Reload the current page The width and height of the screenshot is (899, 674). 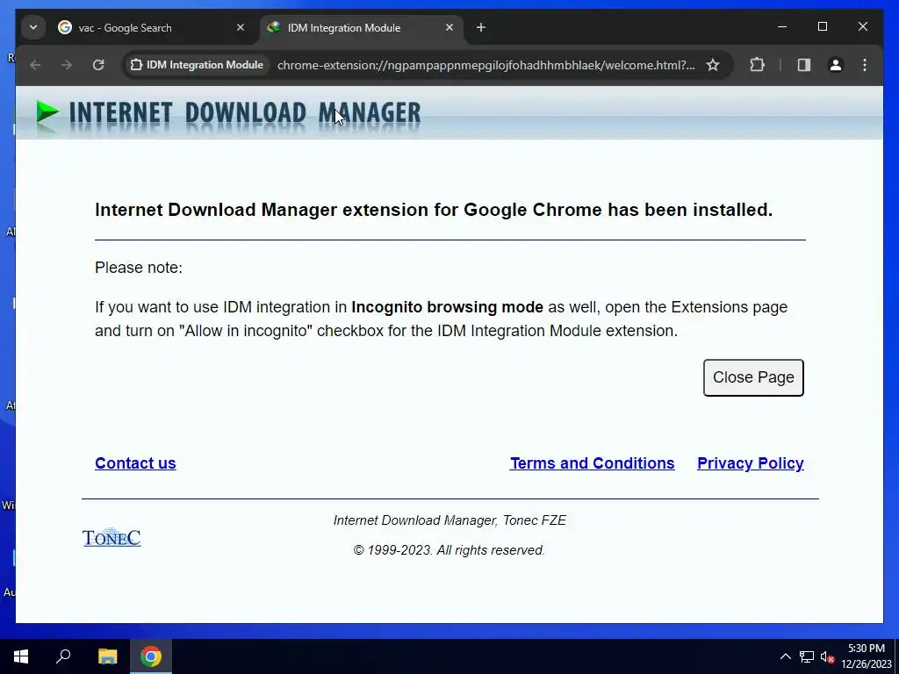click(98, 65)
